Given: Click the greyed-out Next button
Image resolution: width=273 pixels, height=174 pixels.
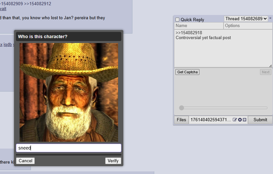Looking at the screenshot, I should 266,72.
